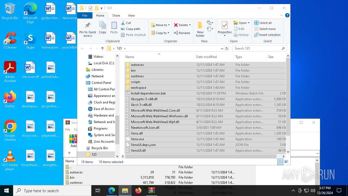Select Network in navigation pane

98,76
